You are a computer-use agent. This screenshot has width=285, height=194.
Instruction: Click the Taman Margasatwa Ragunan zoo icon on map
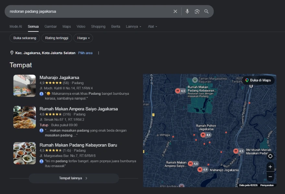[x=195, y=80]
